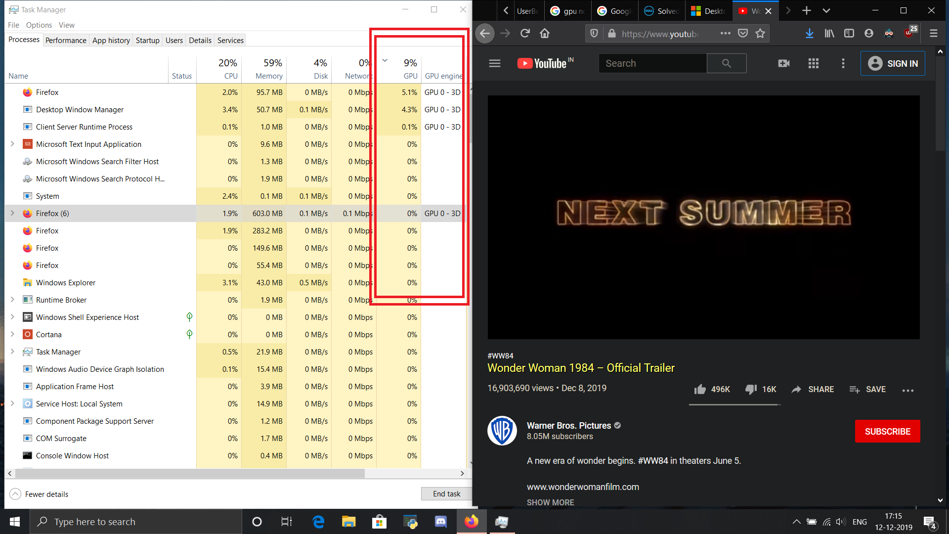Viewport: 949px width, 534px height.
Task: Open File Explorer from taskbar
Action: click(x=348, y=522)
